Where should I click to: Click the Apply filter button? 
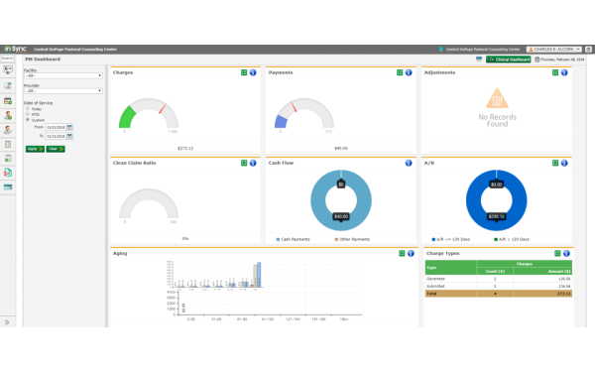tap(35, 149)
